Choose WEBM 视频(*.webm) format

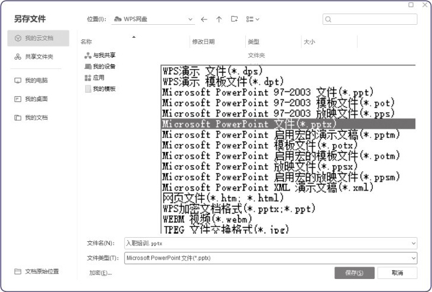coord(288,219)
